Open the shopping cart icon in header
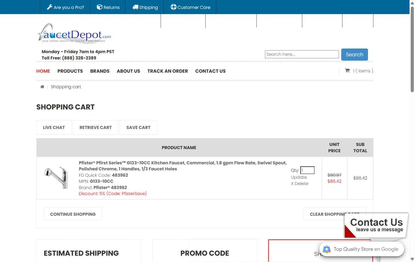Image resolution: width=415 pixels, height=262 pixels. (347, 70)
